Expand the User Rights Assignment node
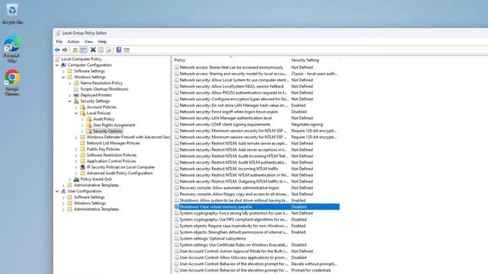Viewport: 488px width, 274px height. [x=82, y=125]
